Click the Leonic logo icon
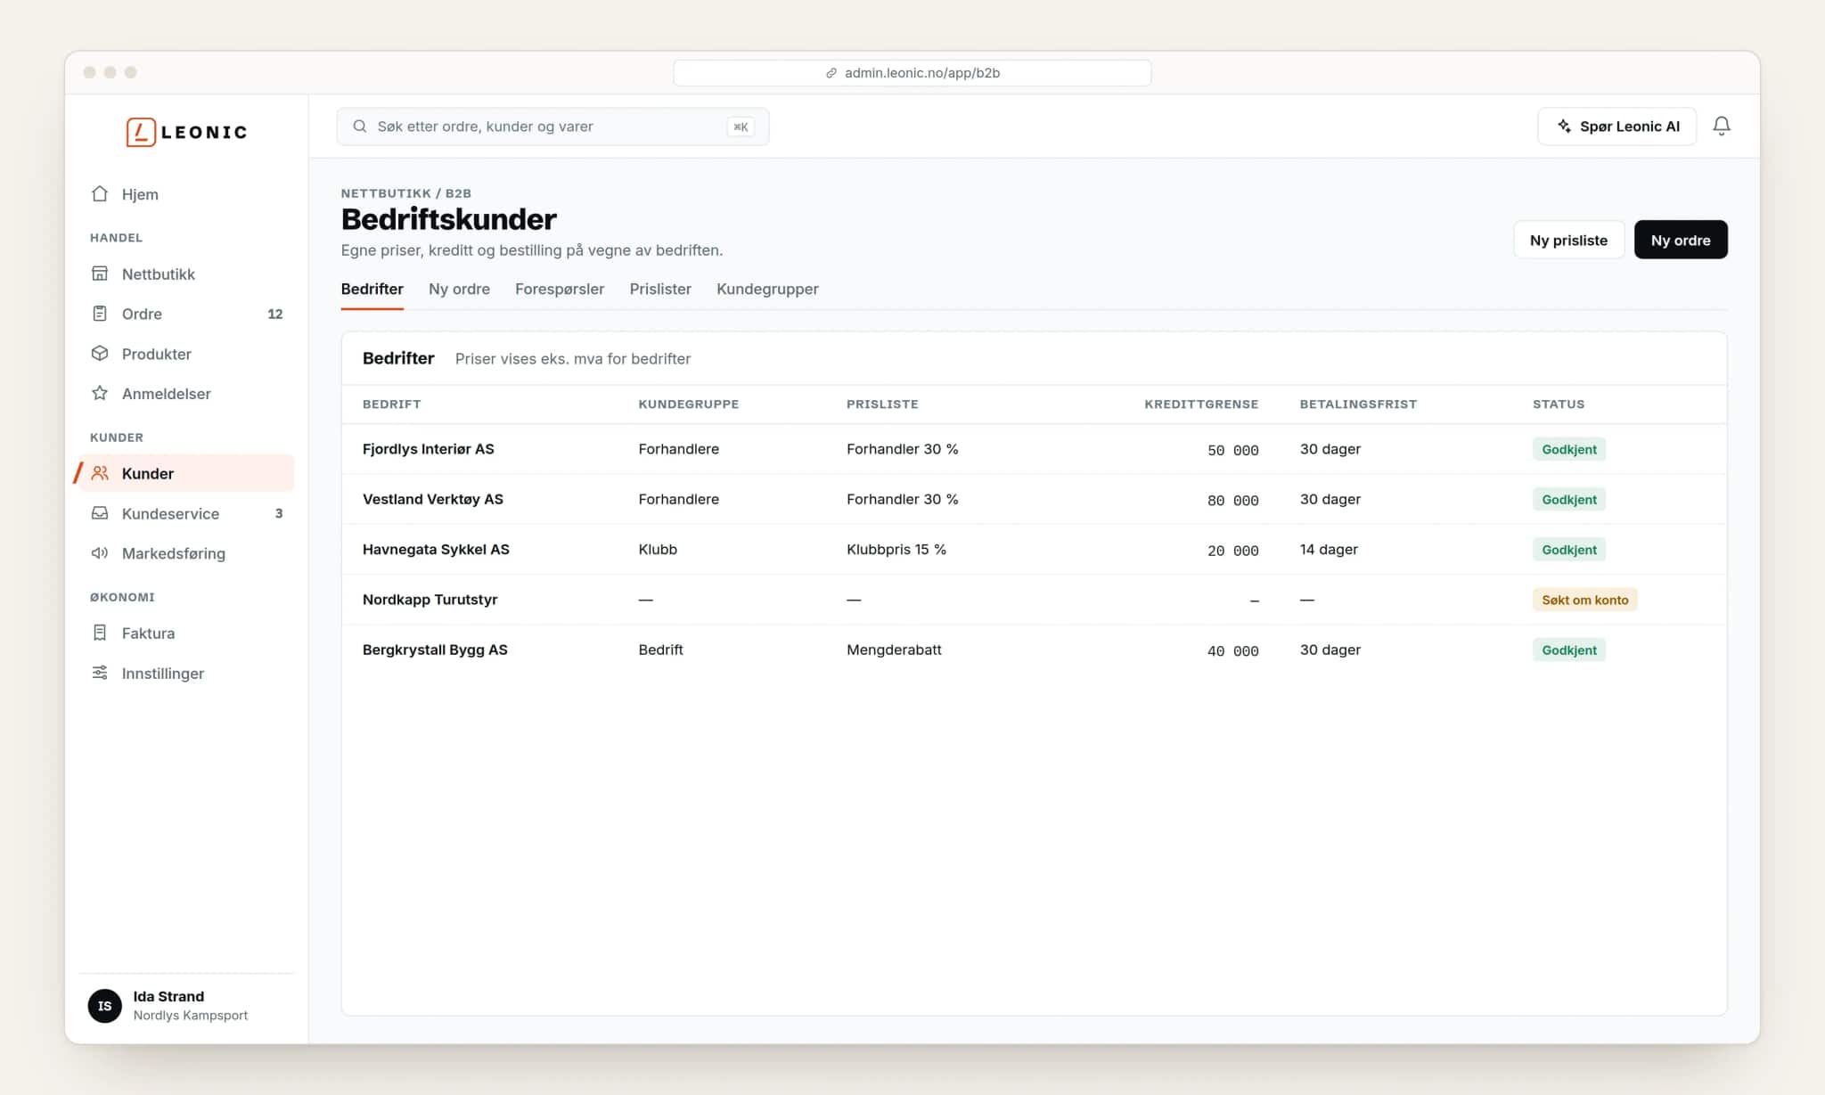 click(141, 132)
